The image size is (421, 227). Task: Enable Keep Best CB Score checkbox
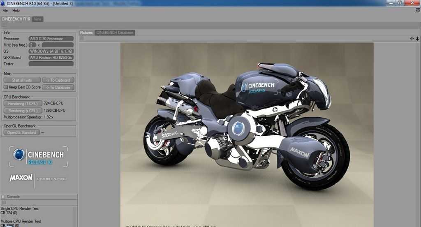[6, 87]
